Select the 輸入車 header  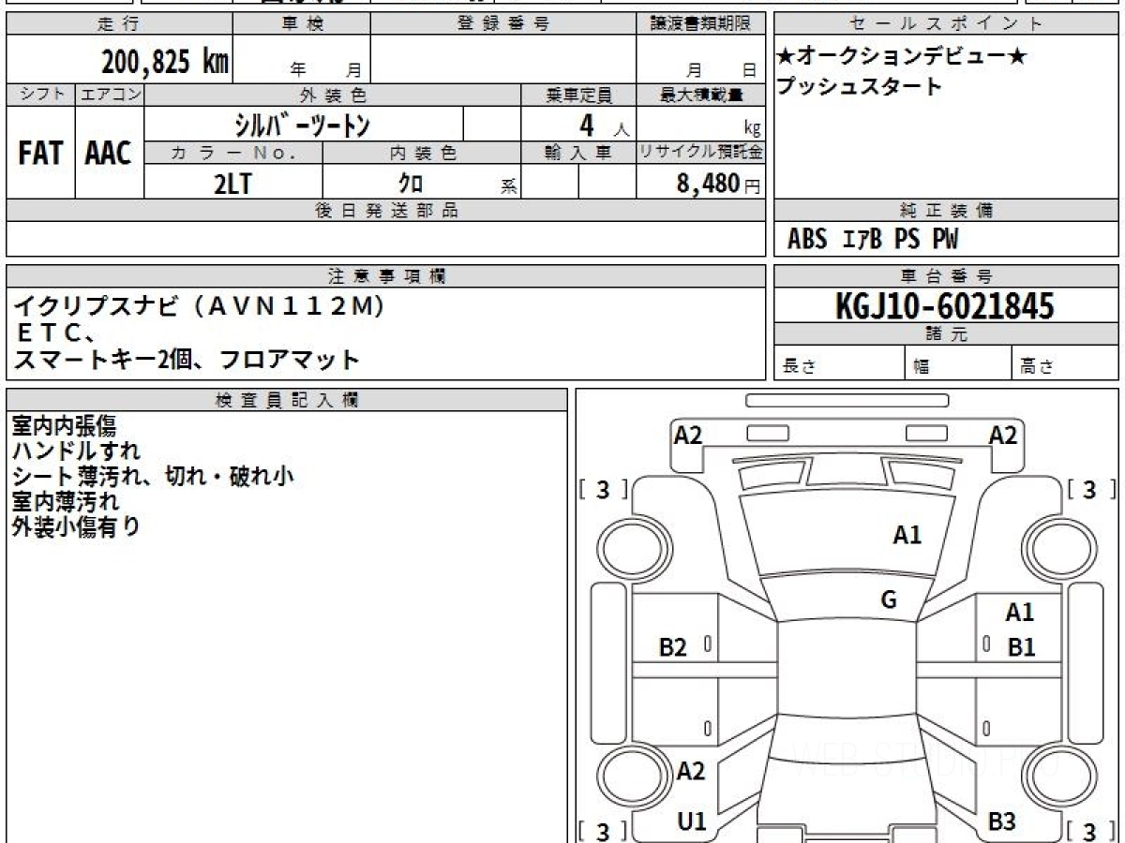[x=578, y=153]
